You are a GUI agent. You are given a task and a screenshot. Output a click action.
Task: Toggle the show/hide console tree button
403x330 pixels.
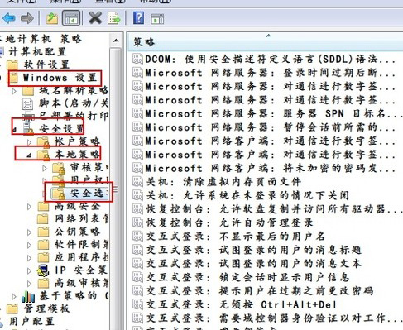[71, 18]
